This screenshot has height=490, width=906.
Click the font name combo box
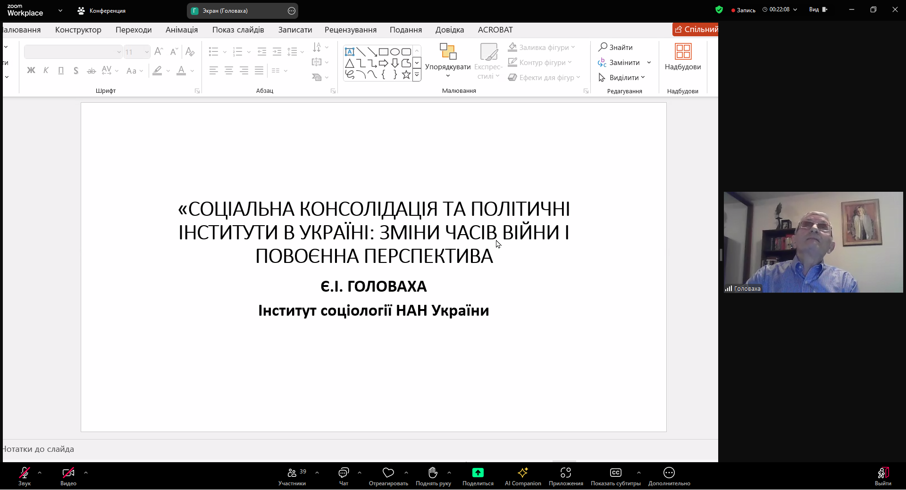click(x=73, y=52)
